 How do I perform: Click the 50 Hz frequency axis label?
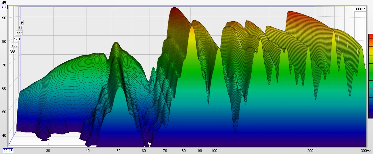click(118, 151)
